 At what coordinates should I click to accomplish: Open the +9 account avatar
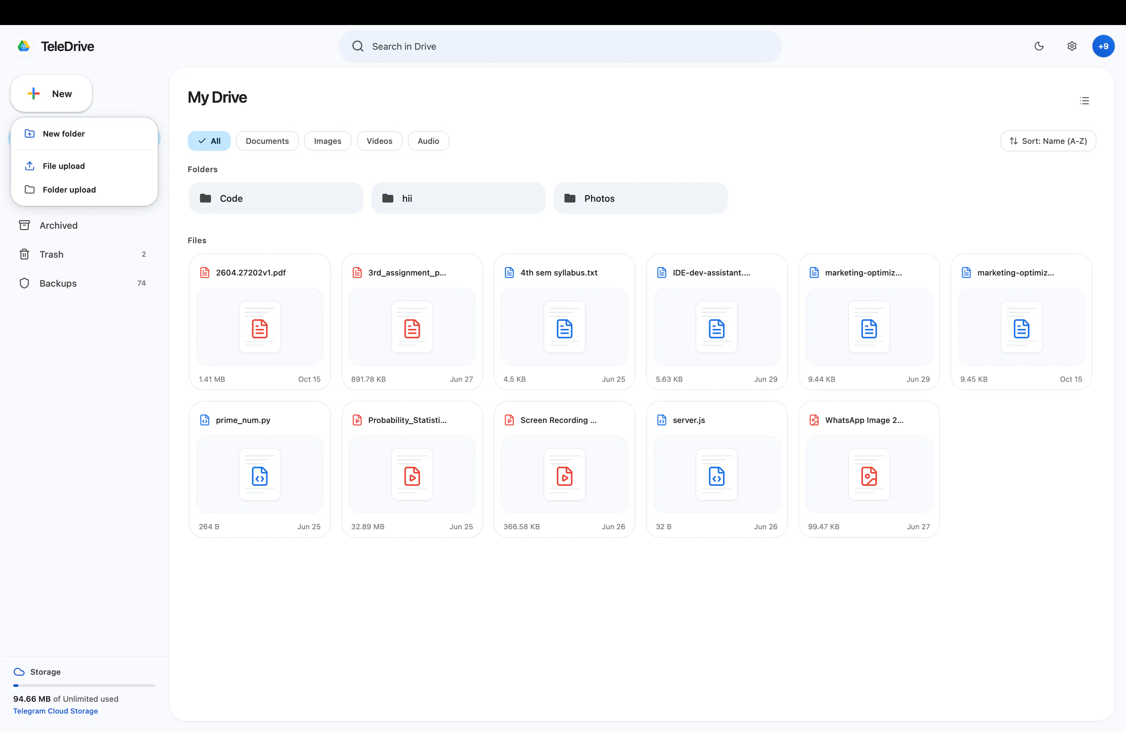click(x=1103, y=46)
